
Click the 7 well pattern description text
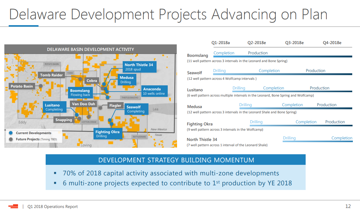[227, 145]
